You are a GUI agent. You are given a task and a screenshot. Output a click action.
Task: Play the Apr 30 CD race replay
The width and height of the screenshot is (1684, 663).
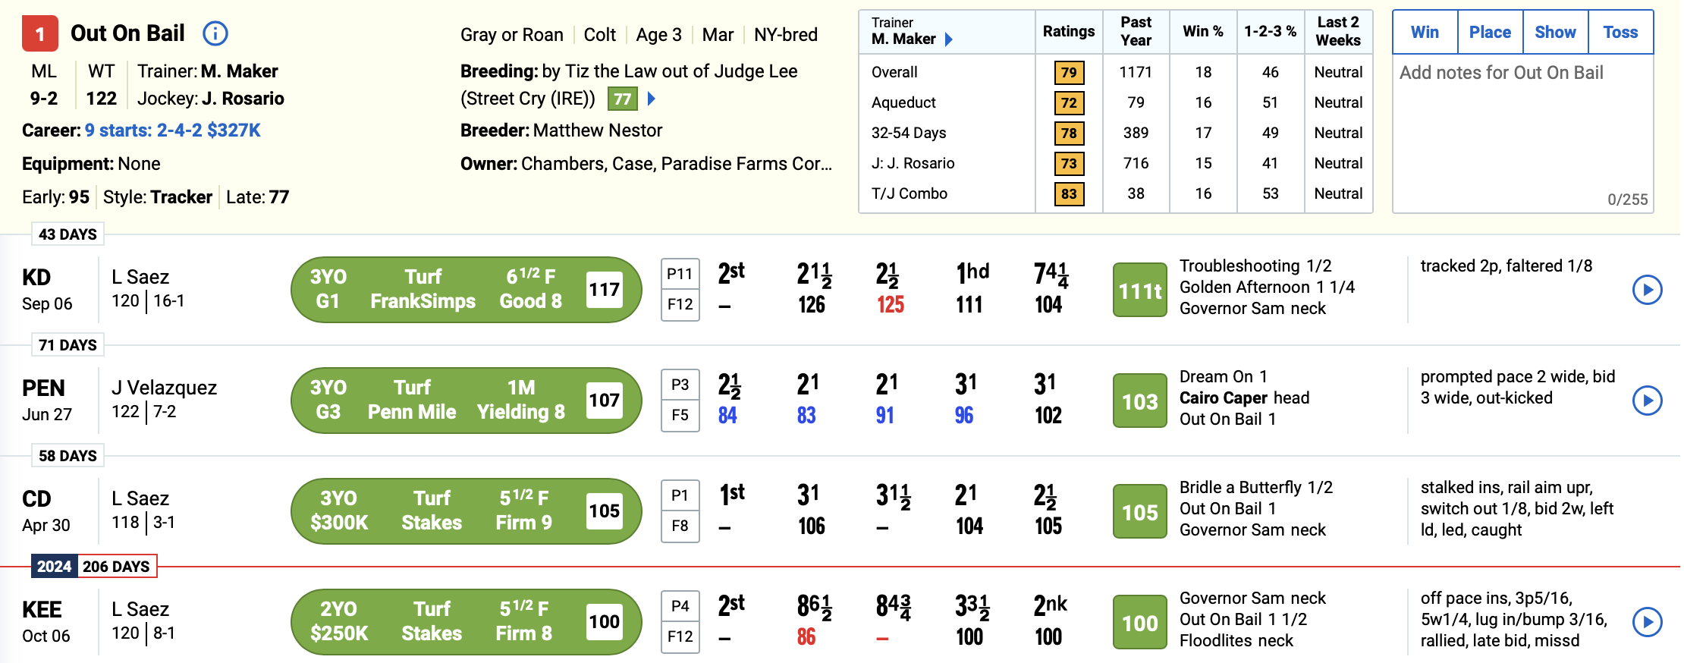coord(1647,511)
